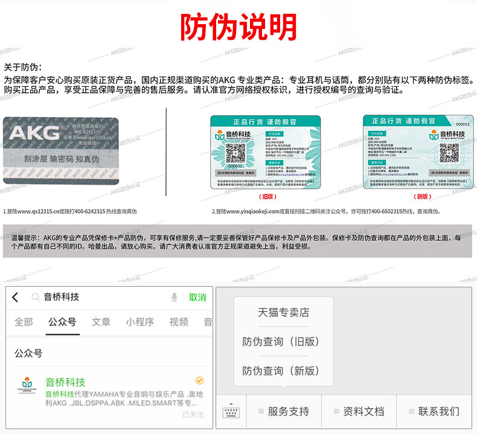Click 刮涂层 输密码 知真伪 text on label
The height and width of the screenshot is (434, 477).
tap(62, 159)
